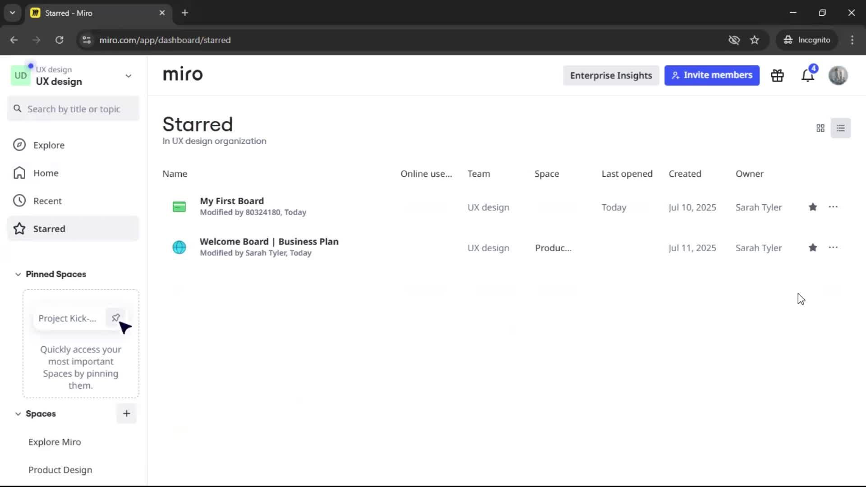
Task: Open Recent boards in sidebar
Action: pos(73,201)
